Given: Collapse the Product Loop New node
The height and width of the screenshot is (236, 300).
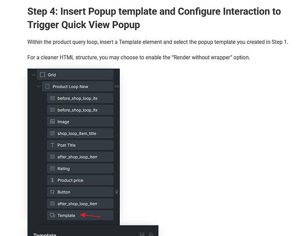Looking at the screenshot, I should pyautogui.click(x=38, y=86).
